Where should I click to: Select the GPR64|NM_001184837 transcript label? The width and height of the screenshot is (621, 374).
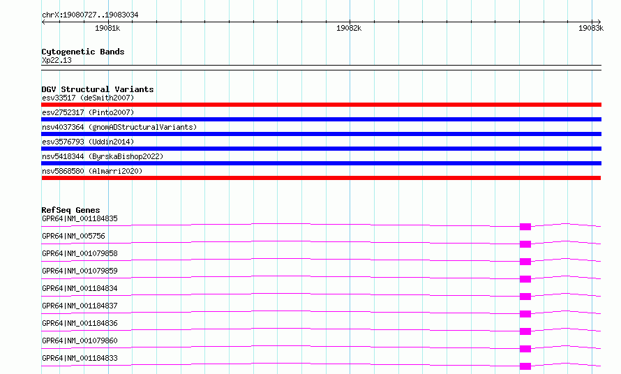pyautogui.click(x=80, y=306)
